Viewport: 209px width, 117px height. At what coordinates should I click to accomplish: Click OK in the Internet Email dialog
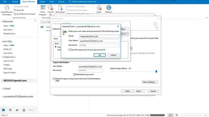100,55
